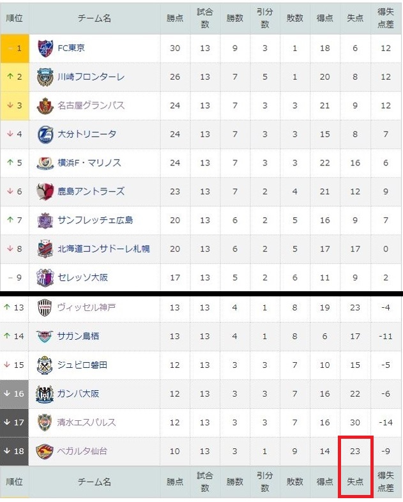Click the 失点 footer header in red box

pos(354,482)
